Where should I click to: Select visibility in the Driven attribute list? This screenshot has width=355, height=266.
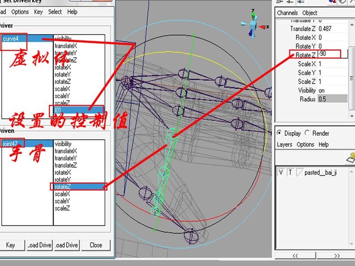tap(63, 144)
